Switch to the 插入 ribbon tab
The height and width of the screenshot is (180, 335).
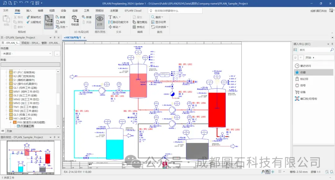click(29, 11)
